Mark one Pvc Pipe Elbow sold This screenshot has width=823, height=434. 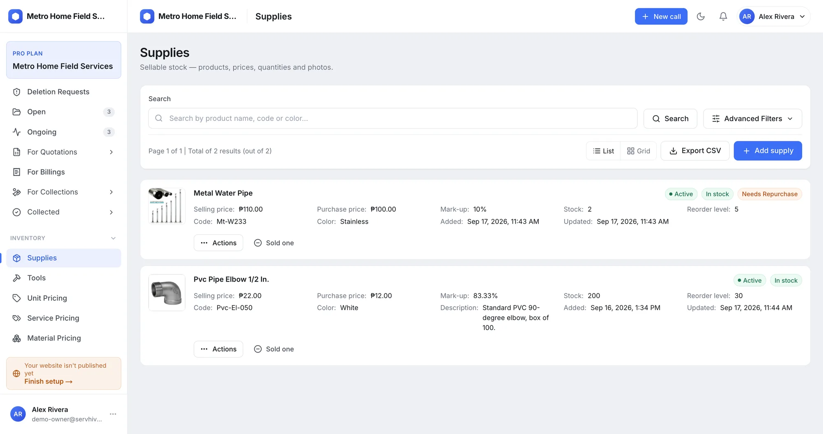click(x=274, y=349)
